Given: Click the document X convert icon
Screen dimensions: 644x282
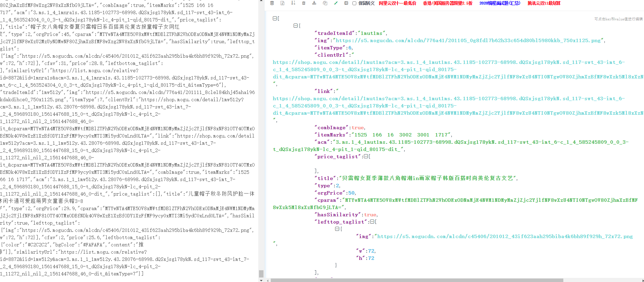Looking at the screenshot, I should 283,3.
